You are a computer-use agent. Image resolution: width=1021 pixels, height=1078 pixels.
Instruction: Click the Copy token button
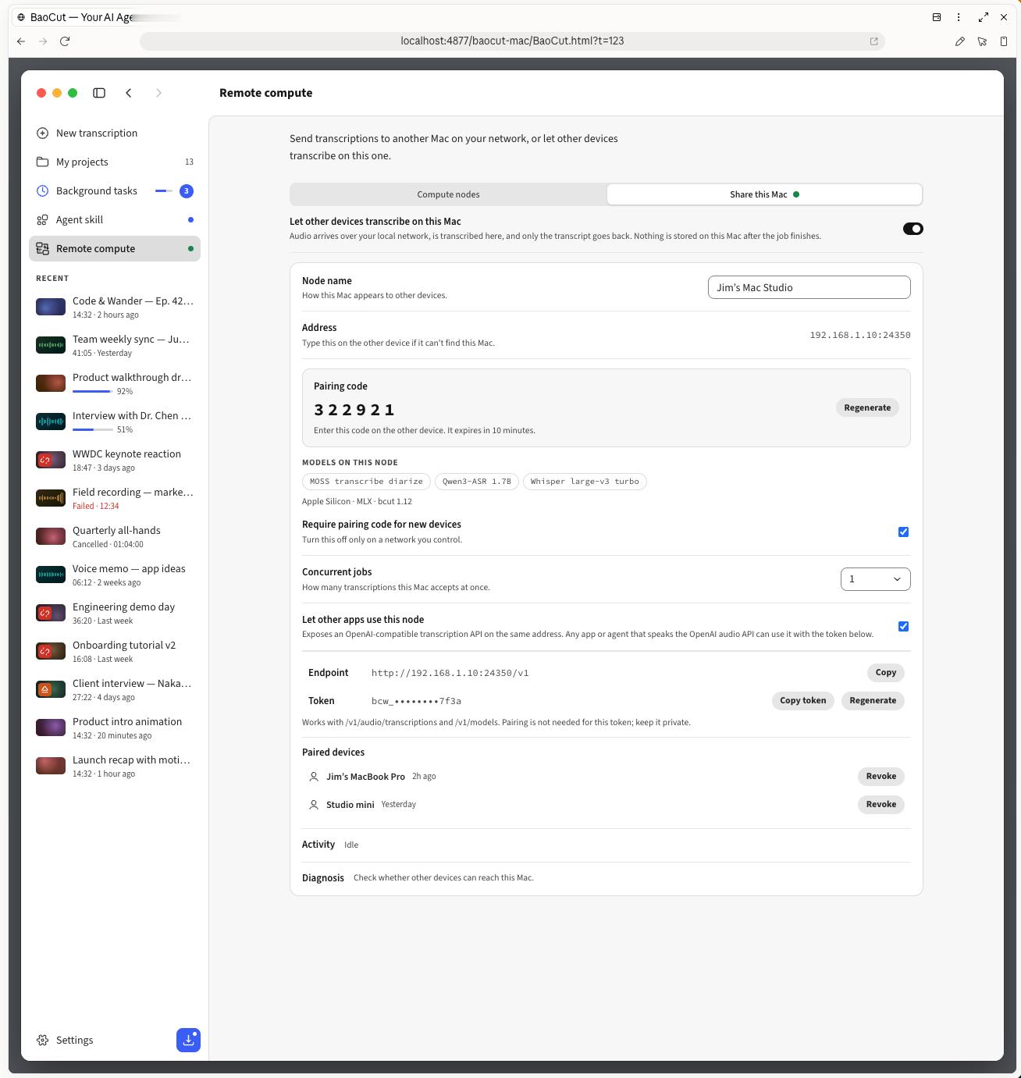802,700
